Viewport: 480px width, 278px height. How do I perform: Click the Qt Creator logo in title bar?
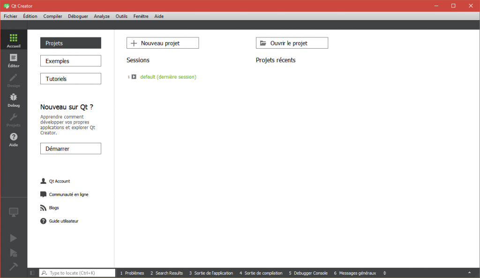6,6
